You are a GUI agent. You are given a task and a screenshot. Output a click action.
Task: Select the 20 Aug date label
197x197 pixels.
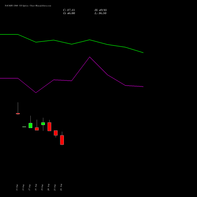point(48,187)
